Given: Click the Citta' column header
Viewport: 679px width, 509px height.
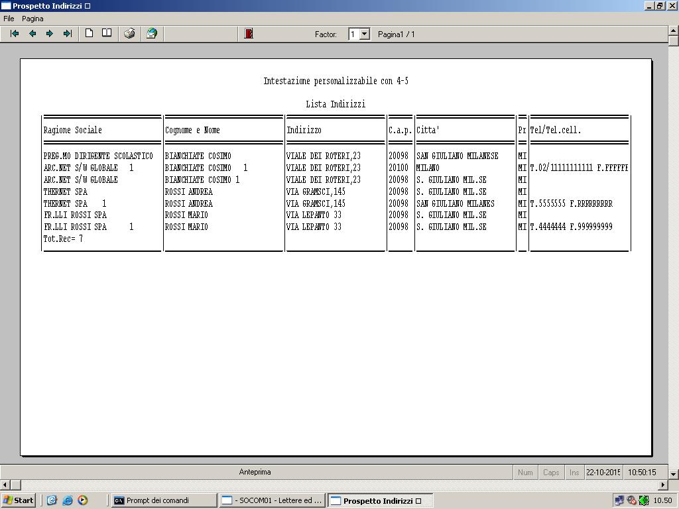Looking at the screenshot, I should 428,130.
